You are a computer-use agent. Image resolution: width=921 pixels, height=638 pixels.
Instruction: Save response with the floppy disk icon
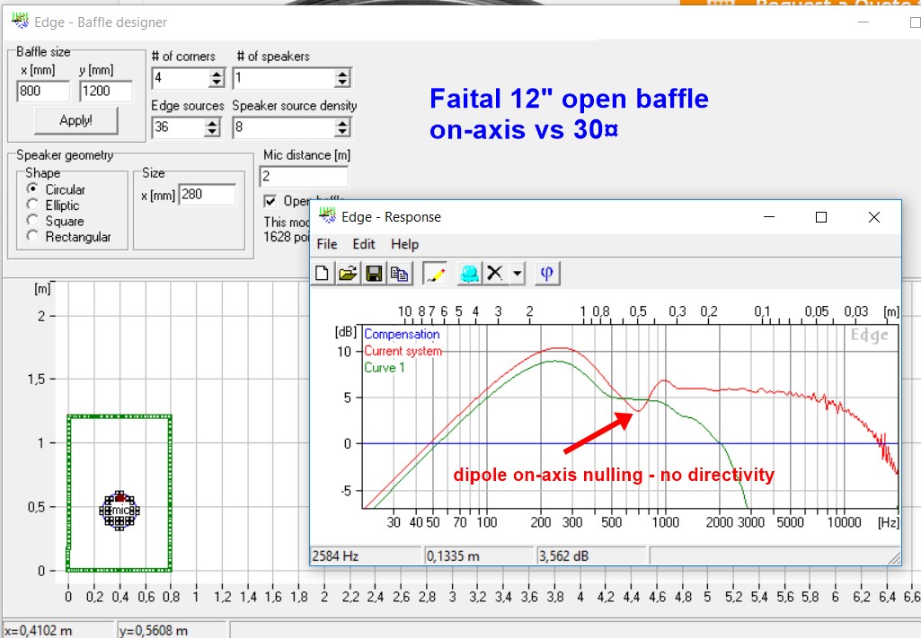(374, 274)
